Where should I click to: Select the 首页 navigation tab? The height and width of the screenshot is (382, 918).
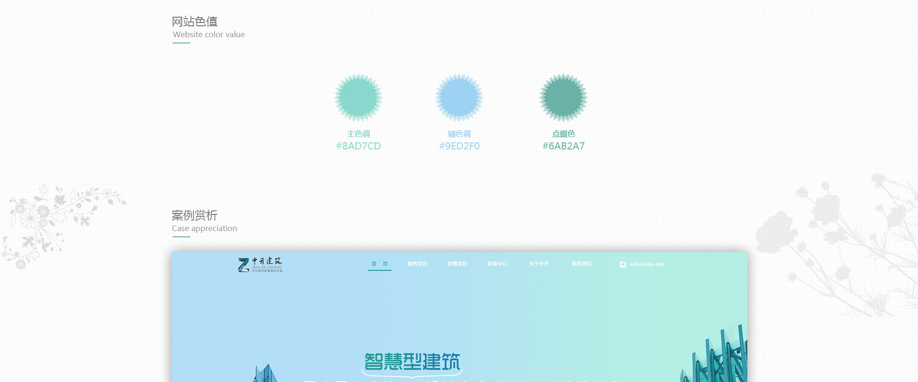tap(380, 264)
